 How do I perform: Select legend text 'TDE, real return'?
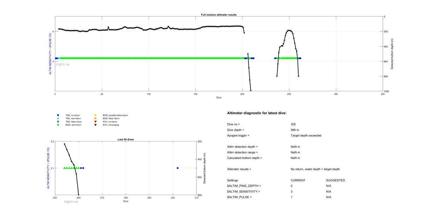click(73, 119)
